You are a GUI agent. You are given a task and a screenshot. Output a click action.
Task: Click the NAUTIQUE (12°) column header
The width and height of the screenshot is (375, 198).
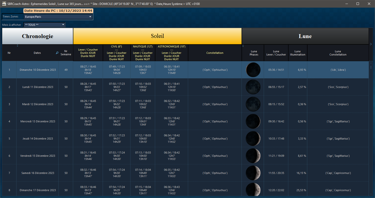143,53
